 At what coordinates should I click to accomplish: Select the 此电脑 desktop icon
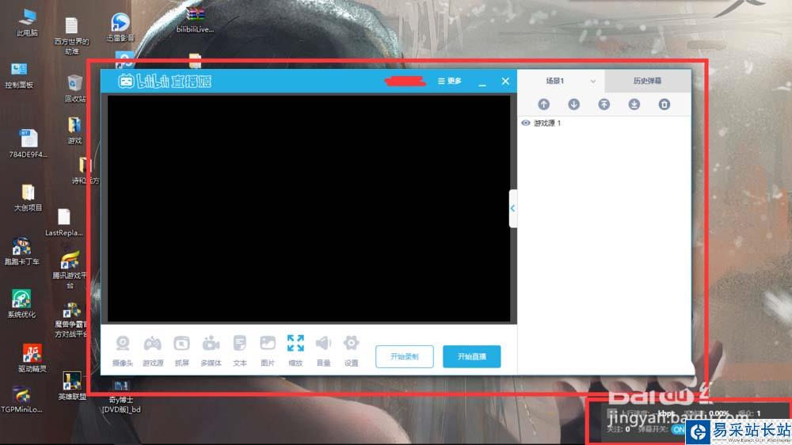pos(27,22)
